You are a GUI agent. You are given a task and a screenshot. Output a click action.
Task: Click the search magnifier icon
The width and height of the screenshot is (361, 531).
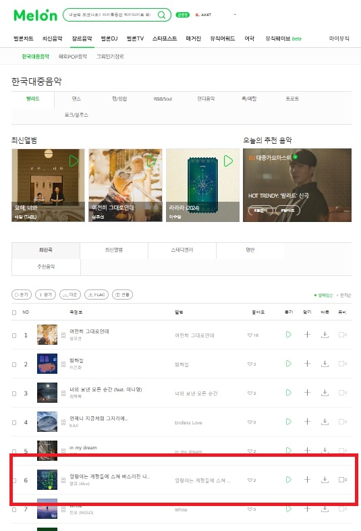coord(161,15)
